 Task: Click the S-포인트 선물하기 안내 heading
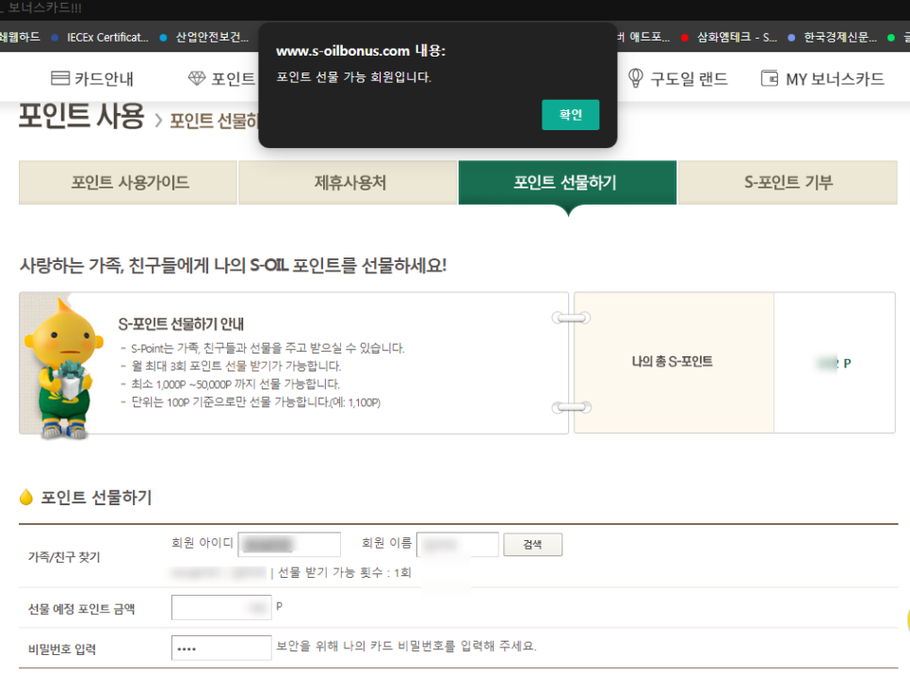point(181,324)
